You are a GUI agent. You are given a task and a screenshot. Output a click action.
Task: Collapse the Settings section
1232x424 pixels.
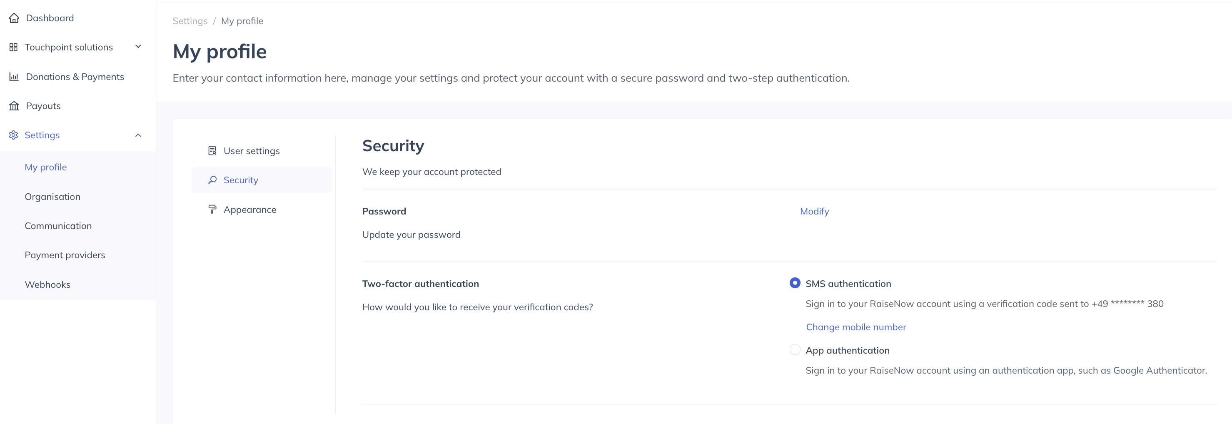pyautogui.click(x=138, y=135)
